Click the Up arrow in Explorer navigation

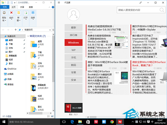pyautogui.click(x=16, y=30)
